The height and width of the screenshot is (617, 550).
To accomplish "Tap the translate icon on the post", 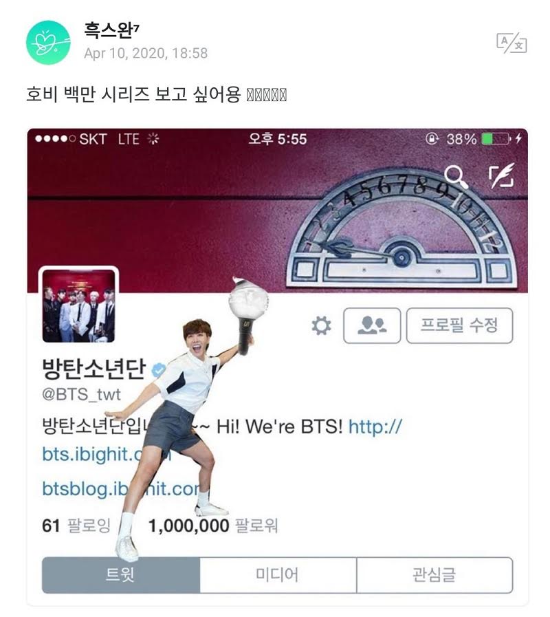I will pos(511,43).
